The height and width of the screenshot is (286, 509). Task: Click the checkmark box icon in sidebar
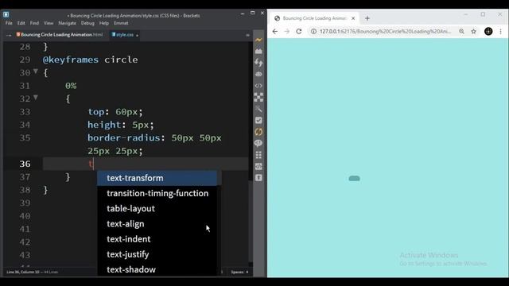click(x=258, y=120)
